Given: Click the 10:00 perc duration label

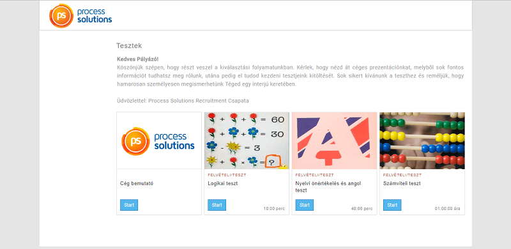Looking at the screenshot, I should (274, 209).
